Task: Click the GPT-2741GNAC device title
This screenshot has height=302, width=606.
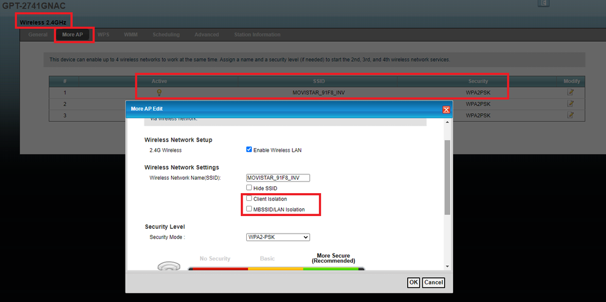Action: pyautogui.click(x=34, y=6)
